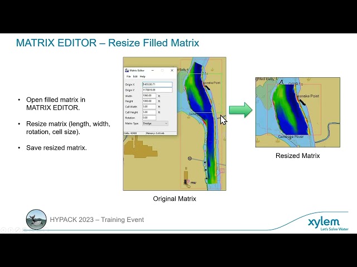This screenshot has height=267, width=357.
Task: Click the Original Matrix map image
Action: [175, 123]
